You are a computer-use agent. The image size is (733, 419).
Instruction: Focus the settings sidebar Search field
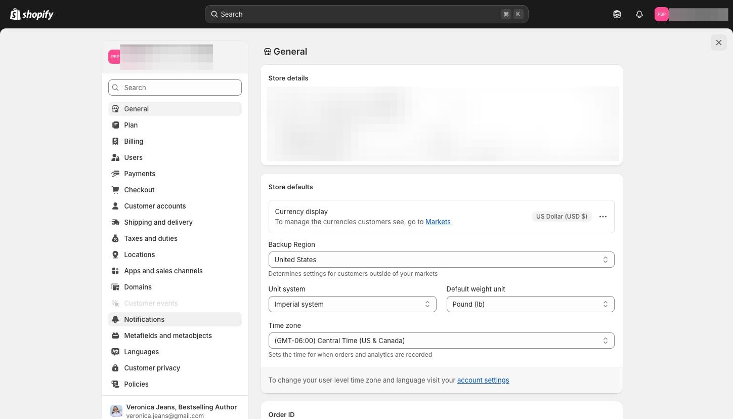pyautogui.click(x=175, y=88)
